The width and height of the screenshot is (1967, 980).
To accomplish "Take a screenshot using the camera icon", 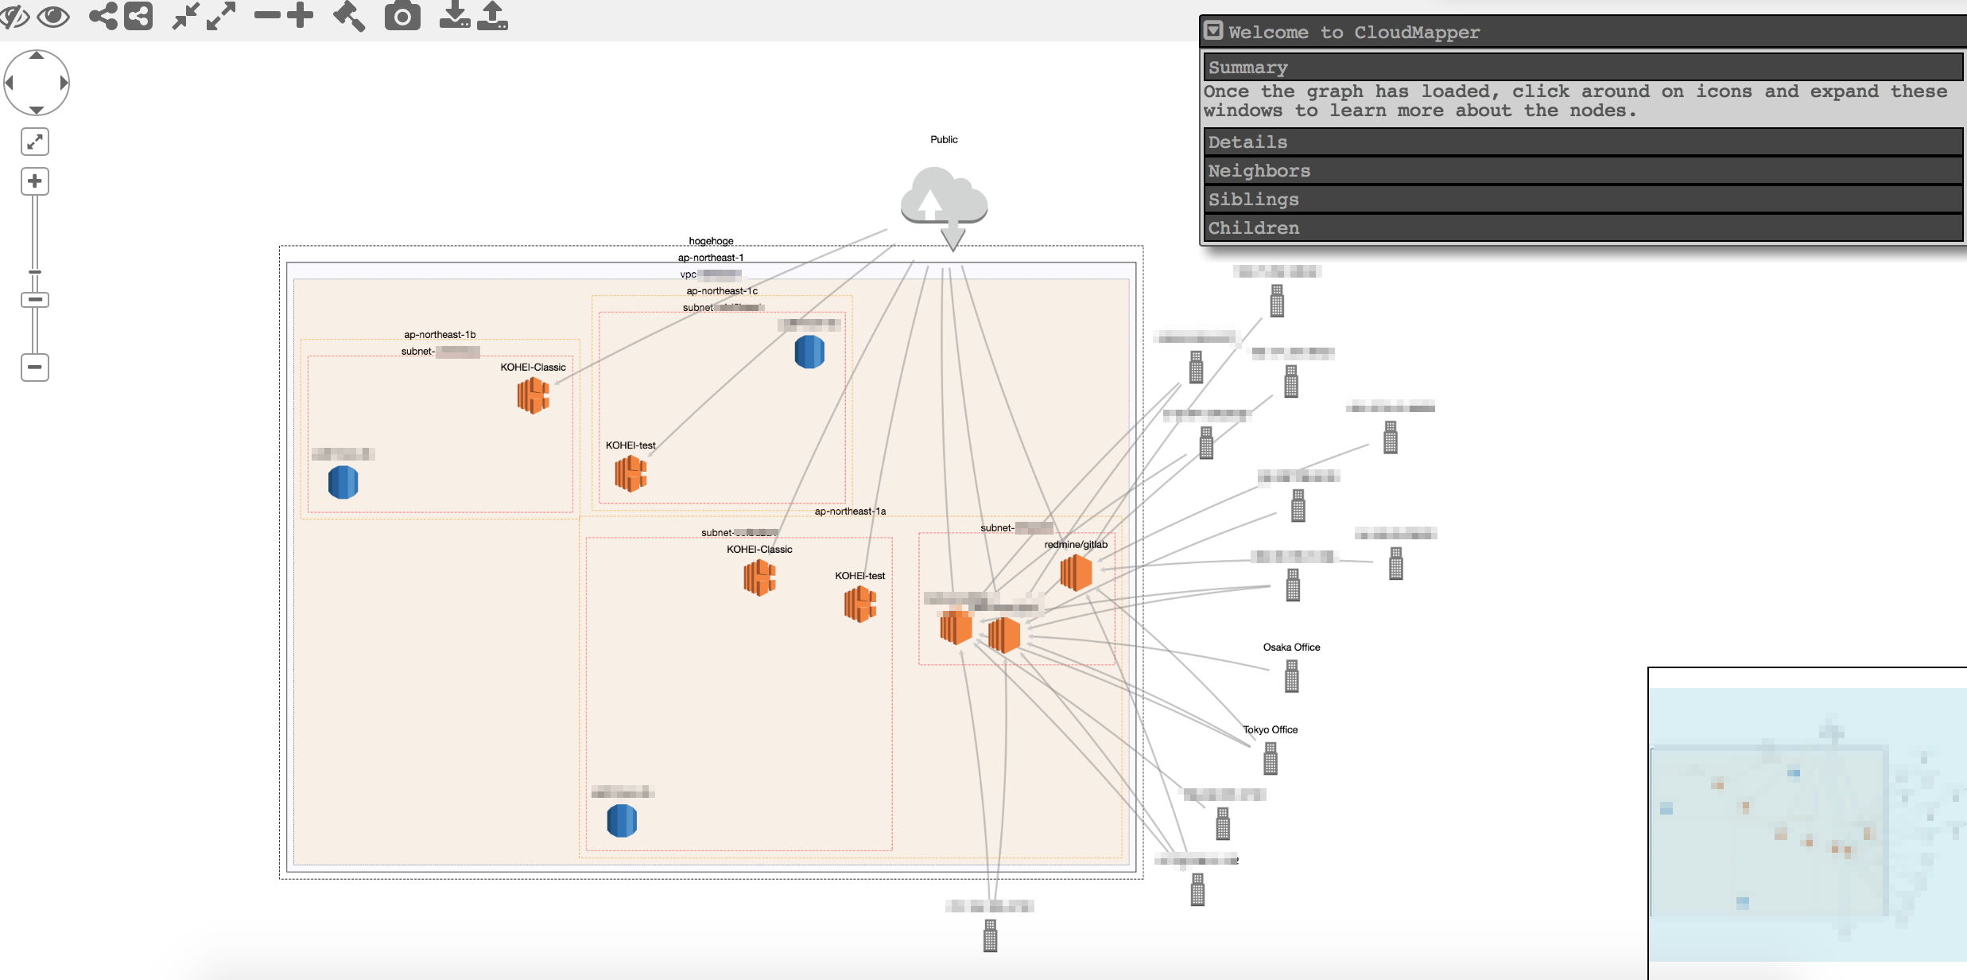I will pos(402,16).
